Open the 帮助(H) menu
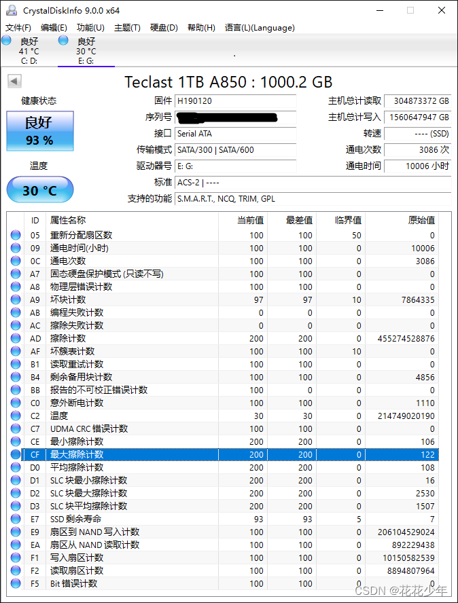The width and height of the screenshot is (458, 603). [x=201, y=28]
